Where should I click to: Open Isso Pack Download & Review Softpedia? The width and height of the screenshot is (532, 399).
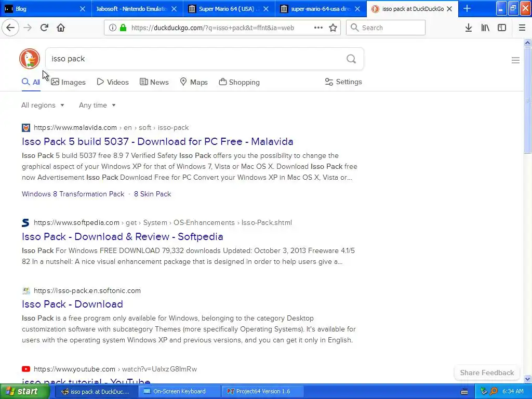[x=123, y=236]
